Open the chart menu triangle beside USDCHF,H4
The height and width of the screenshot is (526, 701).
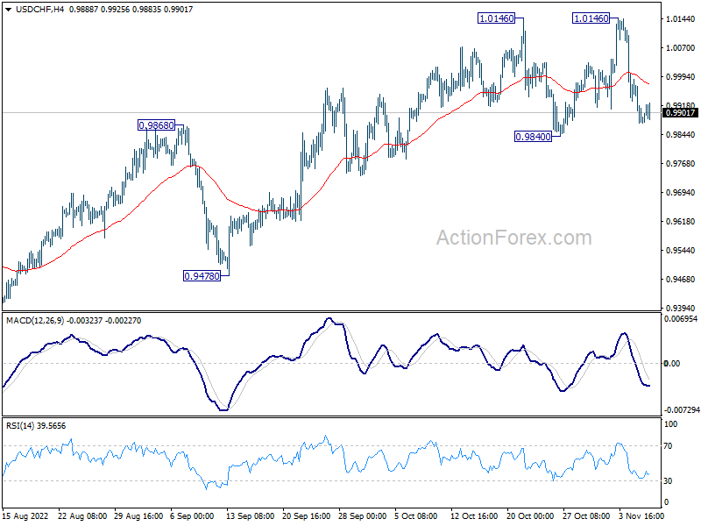click(x=8, y=10)
